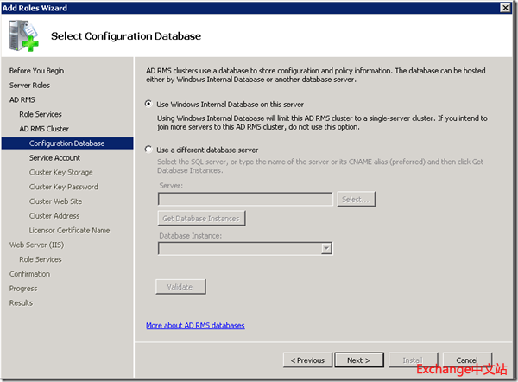Click the Next button
The height and width of the screenshot is (382, 518).
click(x=358, y=360)
